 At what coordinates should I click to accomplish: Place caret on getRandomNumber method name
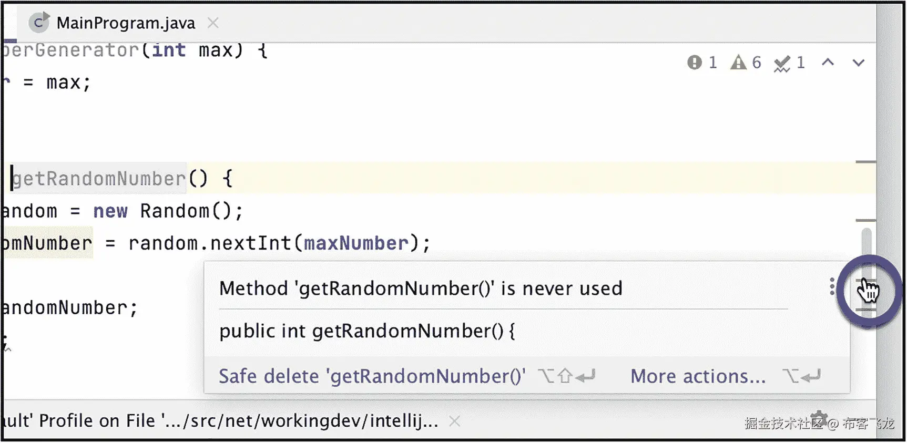pyautogui.click(x=99, y=179)
